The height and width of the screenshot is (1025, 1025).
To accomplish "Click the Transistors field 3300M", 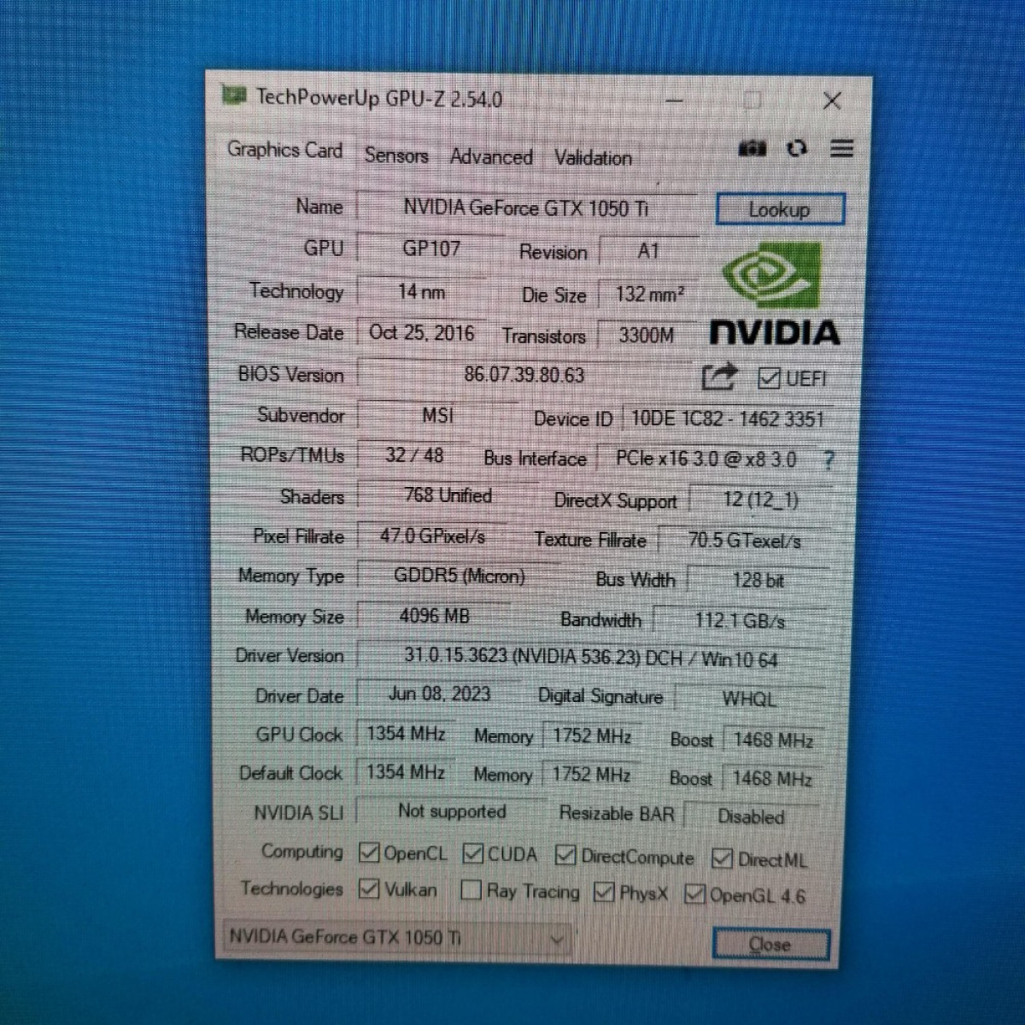I will coord(647,336).
